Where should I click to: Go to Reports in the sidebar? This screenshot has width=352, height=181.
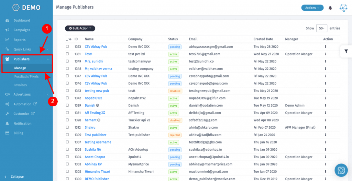[19, 40]
